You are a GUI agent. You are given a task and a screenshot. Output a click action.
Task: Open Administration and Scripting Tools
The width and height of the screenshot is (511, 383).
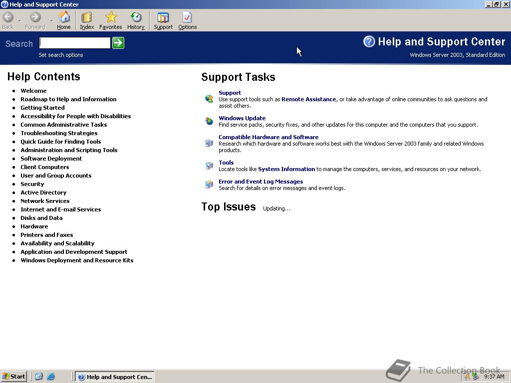[69, 150]
